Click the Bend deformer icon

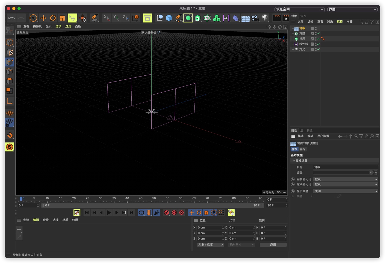236,18
